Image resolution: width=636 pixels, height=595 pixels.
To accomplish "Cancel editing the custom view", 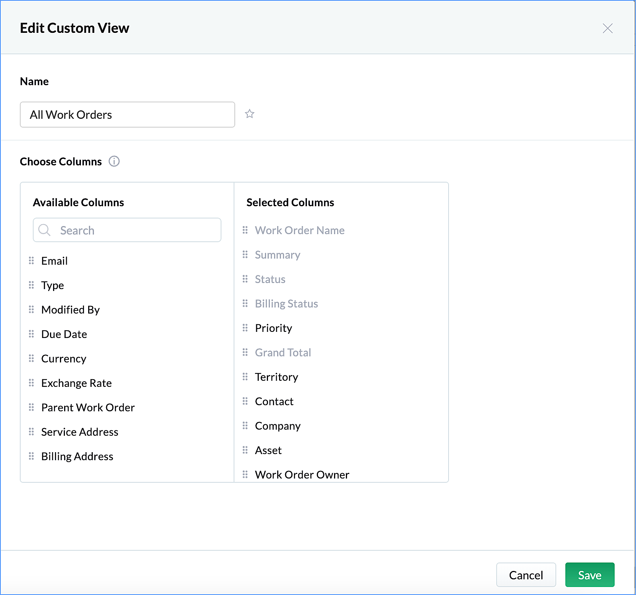I will pos(526,575).
